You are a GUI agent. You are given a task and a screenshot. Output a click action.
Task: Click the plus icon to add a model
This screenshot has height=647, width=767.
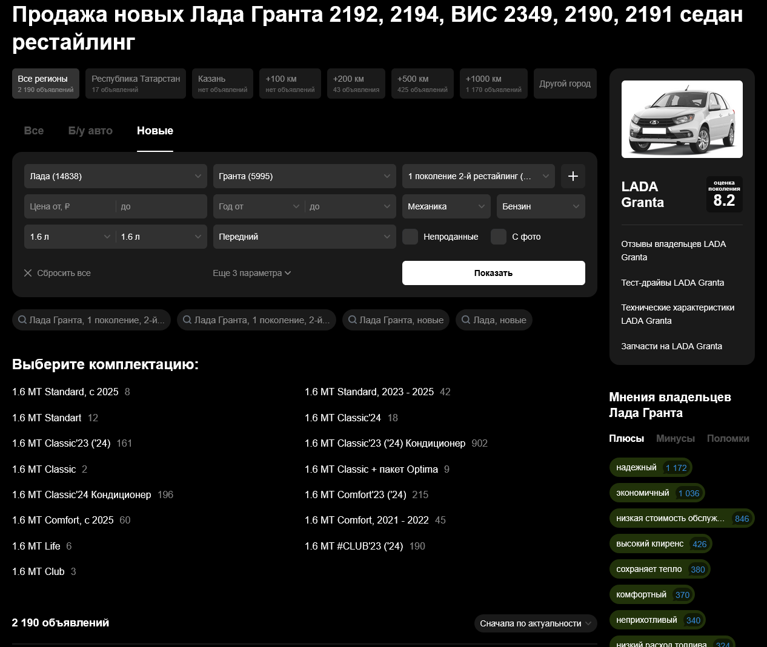click(x=573, y=176)
